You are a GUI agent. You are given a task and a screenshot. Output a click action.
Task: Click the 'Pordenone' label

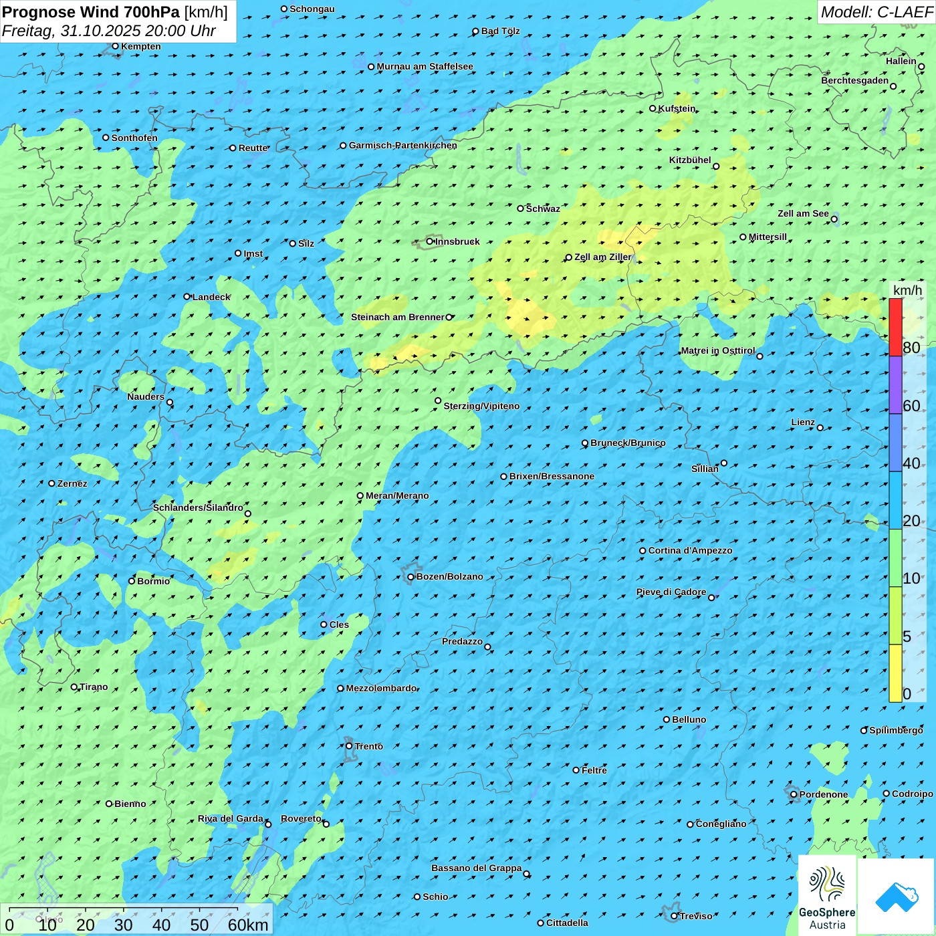click(824, 795)
